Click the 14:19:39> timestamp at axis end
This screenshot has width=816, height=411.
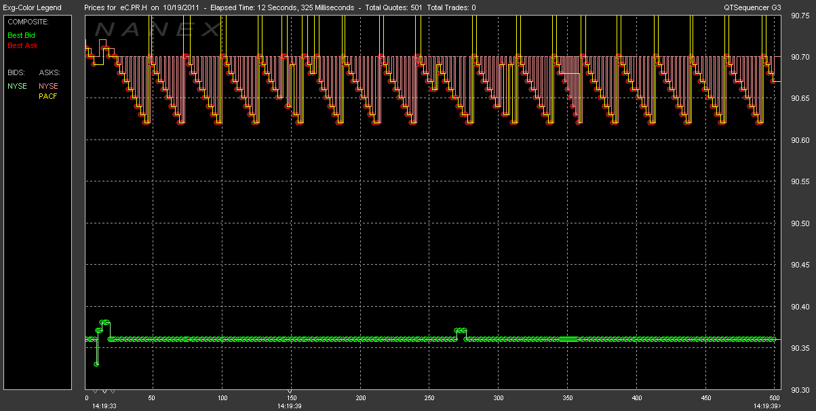(766, 406)
